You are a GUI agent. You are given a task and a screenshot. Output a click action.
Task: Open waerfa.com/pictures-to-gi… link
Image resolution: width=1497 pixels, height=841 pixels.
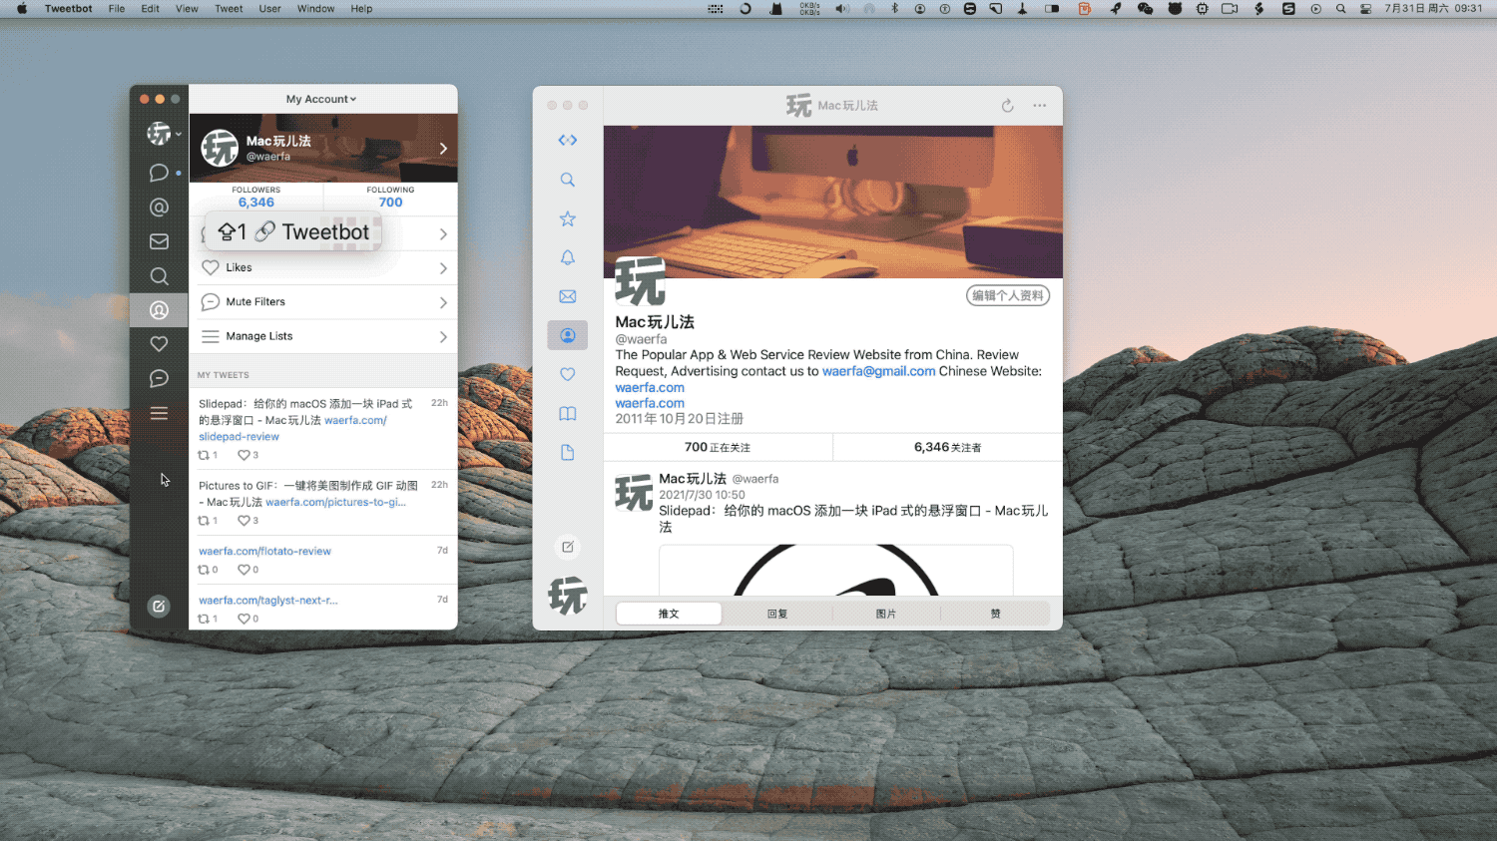[x=335, y=502]
